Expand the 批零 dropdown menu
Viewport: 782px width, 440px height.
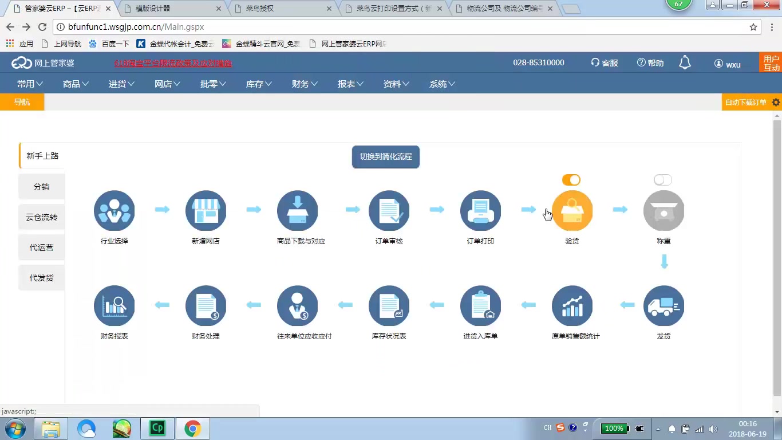click(214, 84)
